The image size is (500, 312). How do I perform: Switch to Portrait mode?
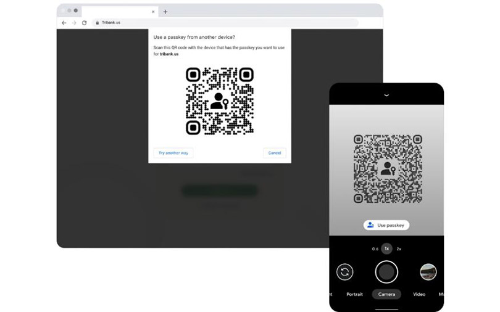point(355,295)
